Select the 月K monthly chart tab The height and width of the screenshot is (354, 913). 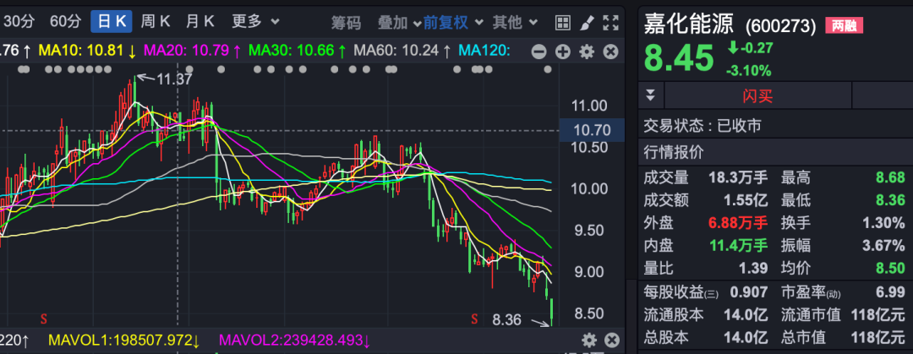point(200,22)
